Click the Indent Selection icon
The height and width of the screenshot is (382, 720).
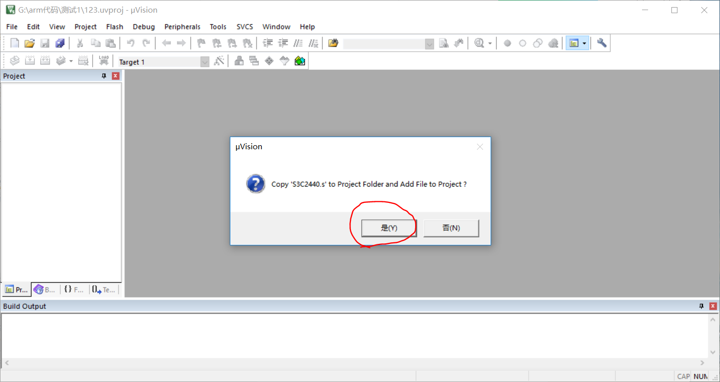point(268,43)
